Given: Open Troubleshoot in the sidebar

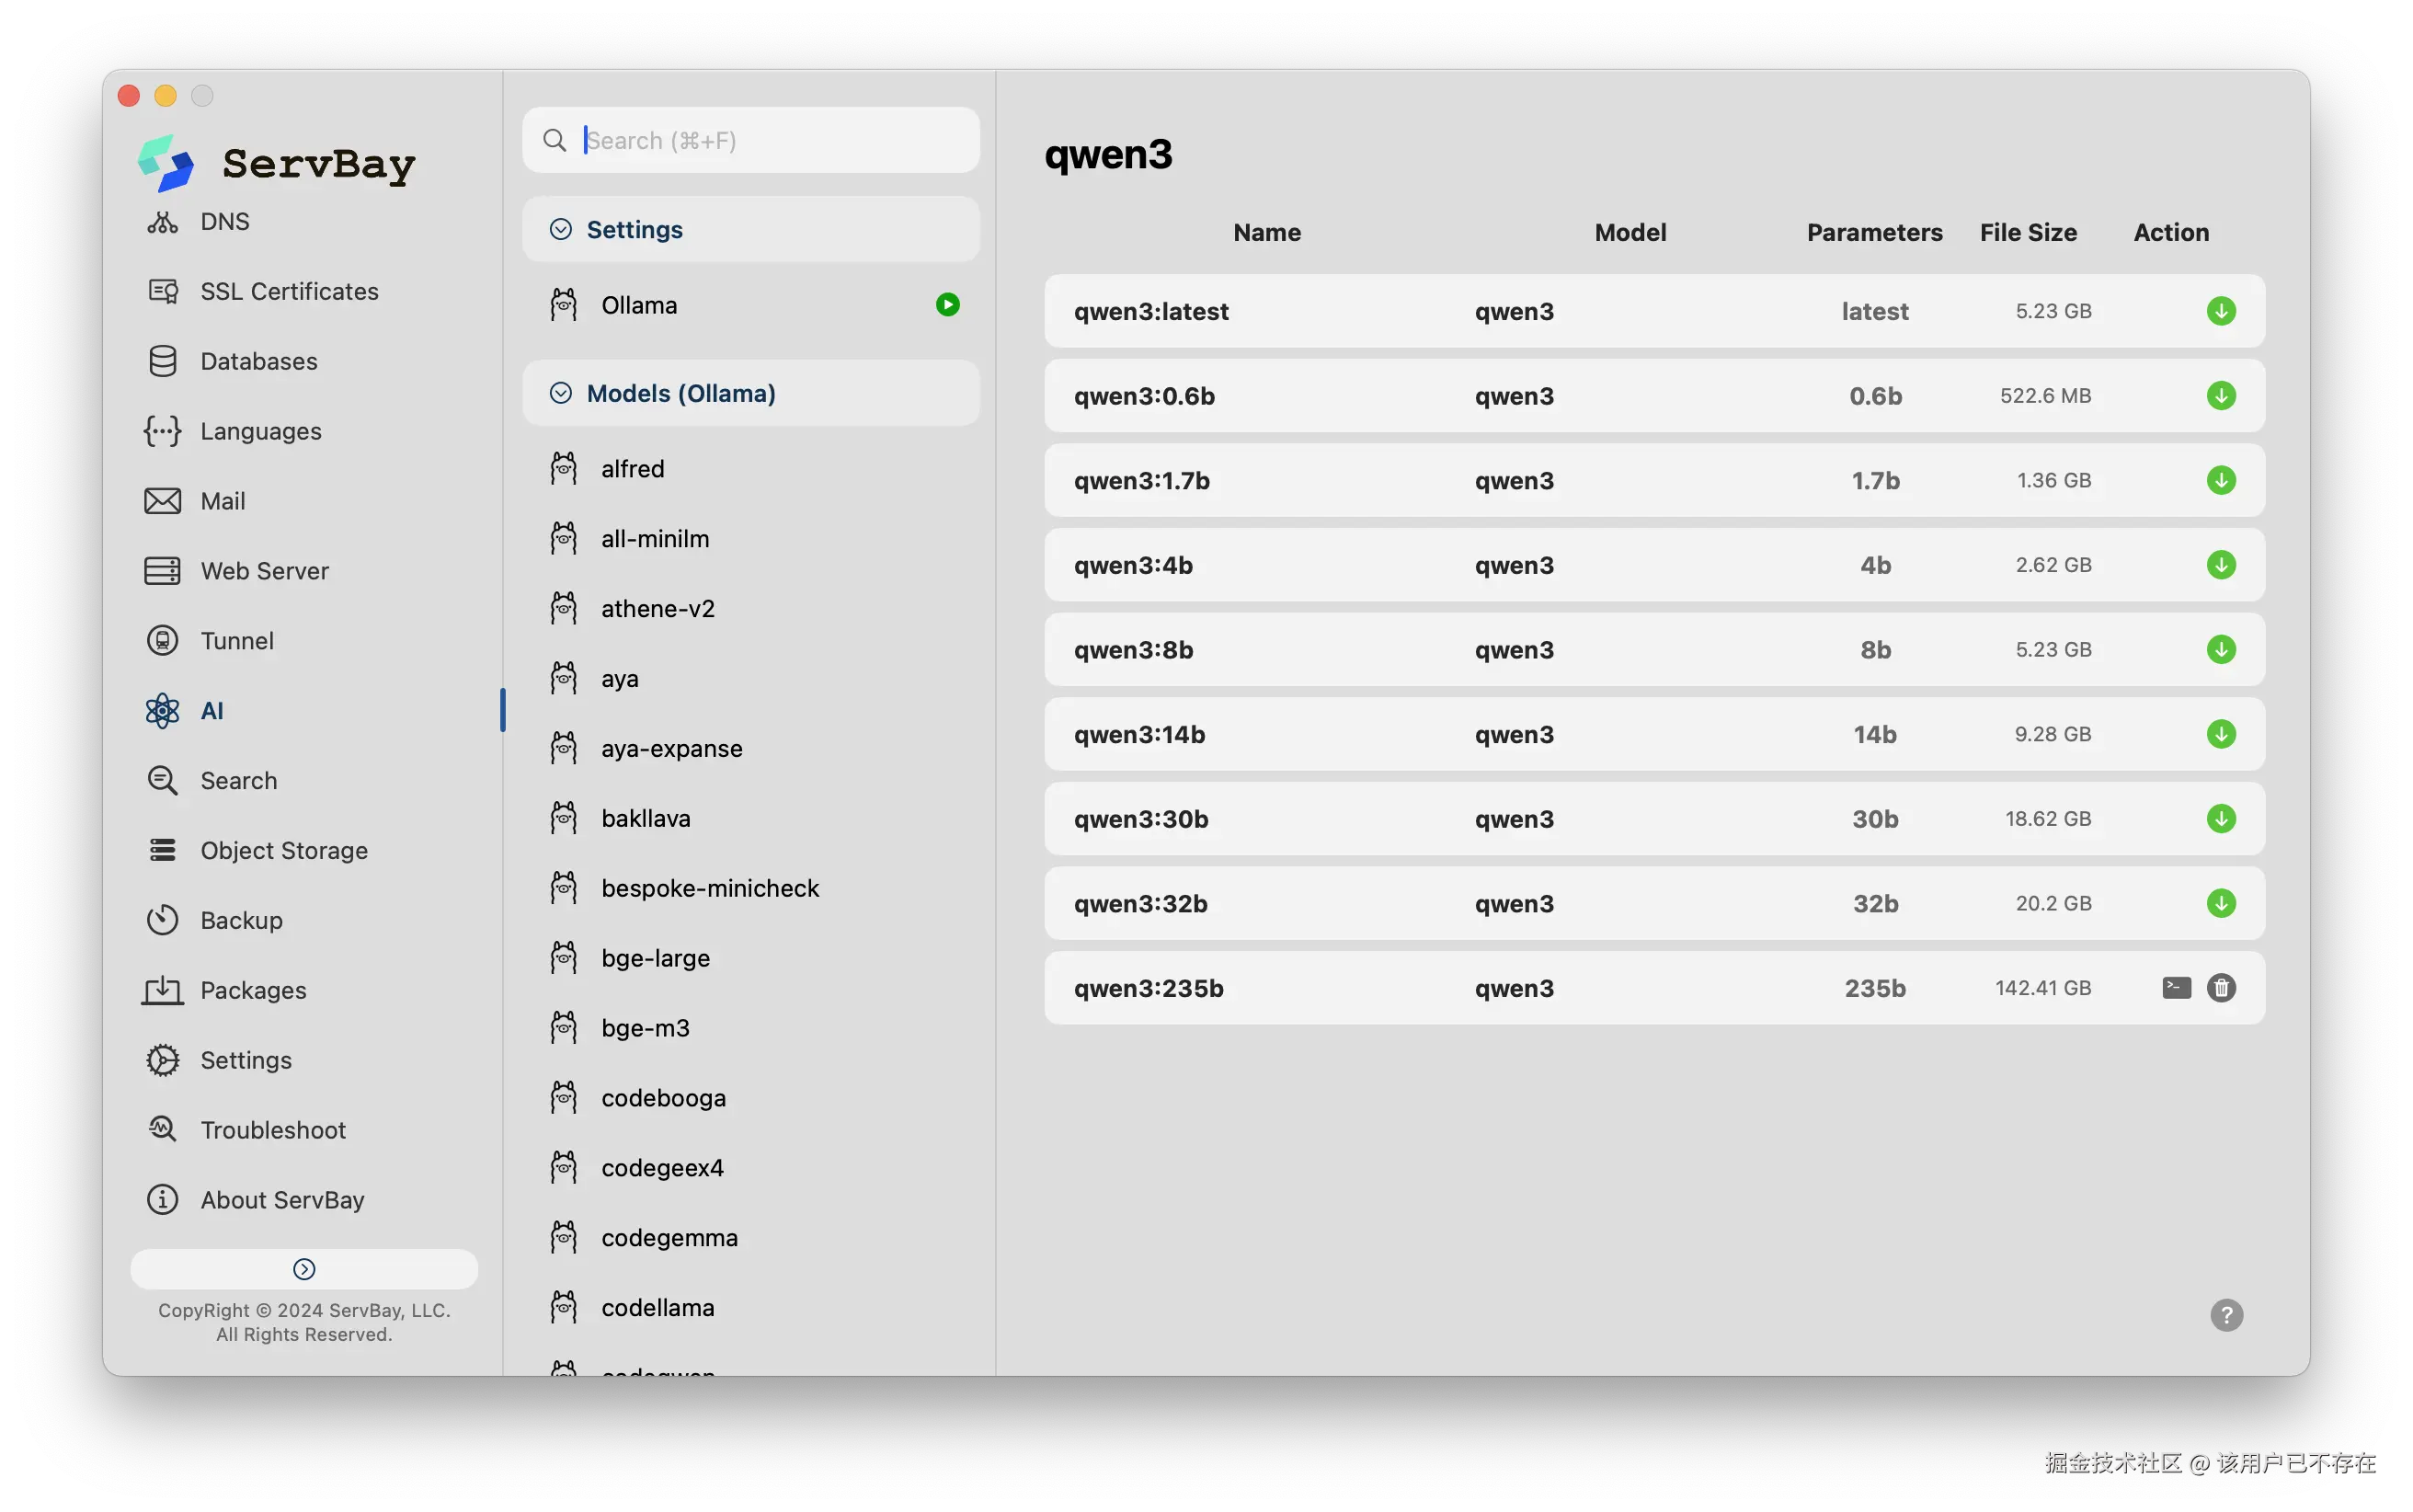Looking at the screenshot, I should coord(273,1129).
